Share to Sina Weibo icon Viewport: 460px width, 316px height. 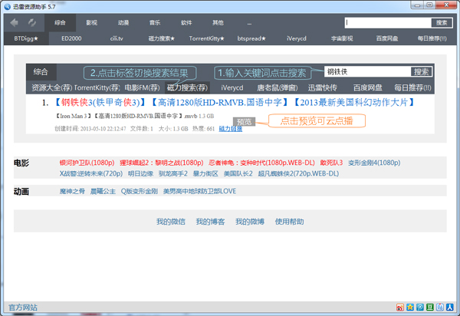(399, 308)
